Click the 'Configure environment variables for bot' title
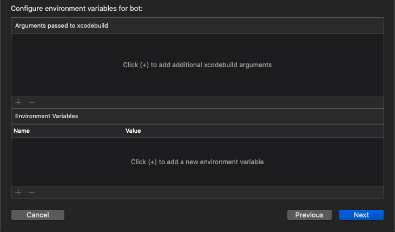395x232 pixels. [77, 9]
